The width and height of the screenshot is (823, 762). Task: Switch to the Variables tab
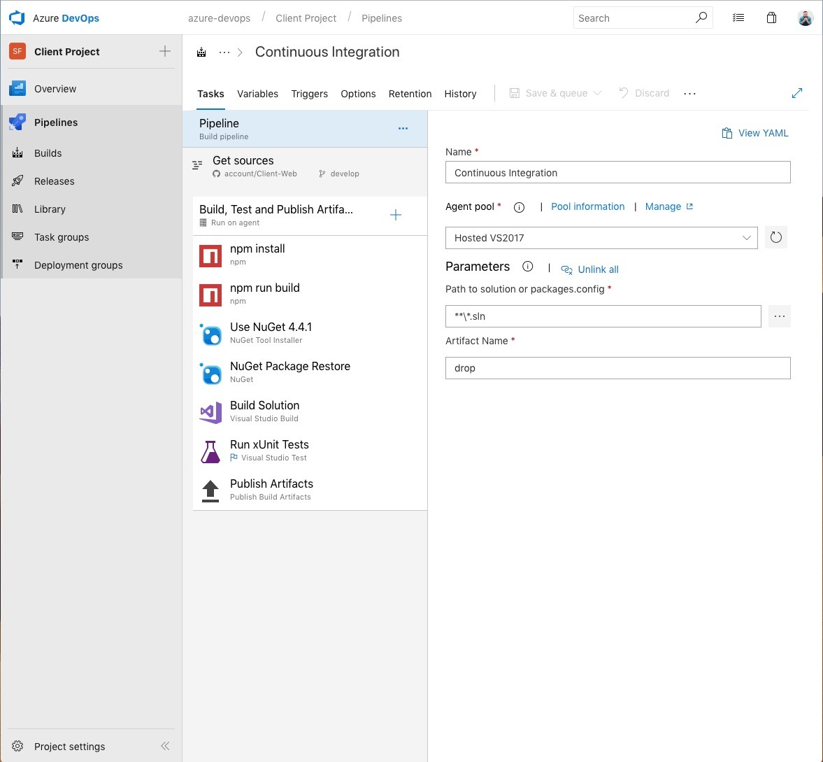click(x=257, y=94)
